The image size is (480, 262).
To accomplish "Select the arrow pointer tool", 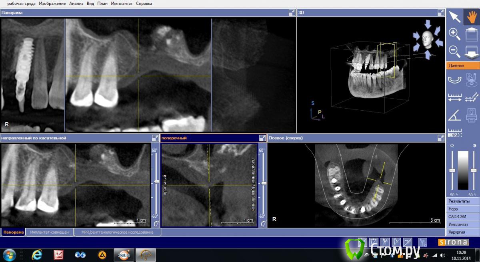I will (455, 17).
